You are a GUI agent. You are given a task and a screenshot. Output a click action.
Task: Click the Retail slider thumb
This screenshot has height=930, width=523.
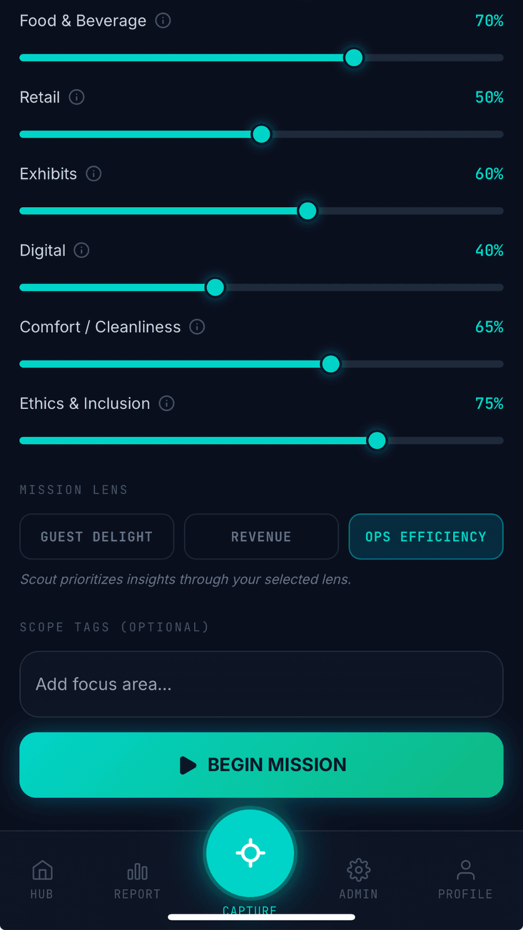coord(261,135)
